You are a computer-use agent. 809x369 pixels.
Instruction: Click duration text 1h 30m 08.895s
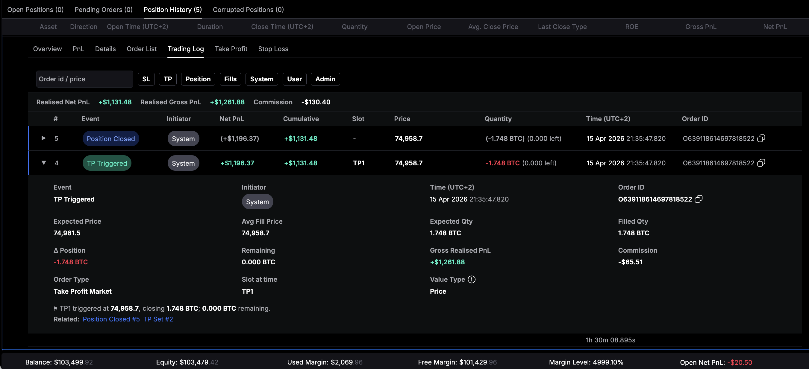(x=610, y=340)
